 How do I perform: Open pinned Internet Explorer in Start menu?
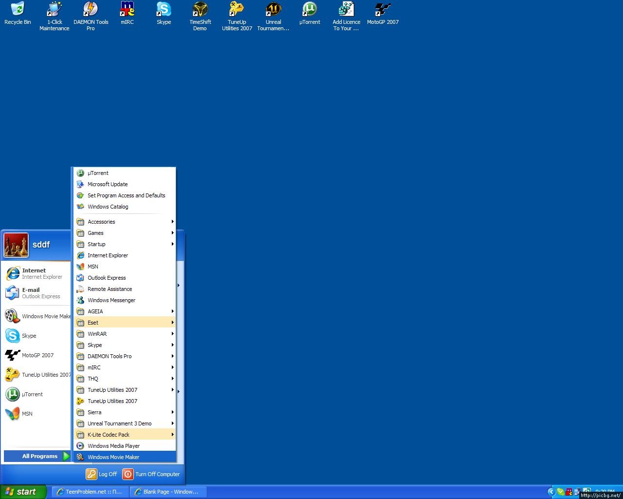[x=38, y=273]
